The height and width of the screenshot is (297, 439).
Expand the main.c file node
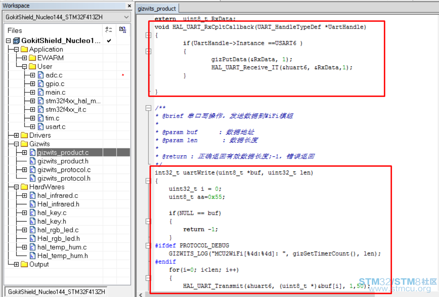point(32,92)
